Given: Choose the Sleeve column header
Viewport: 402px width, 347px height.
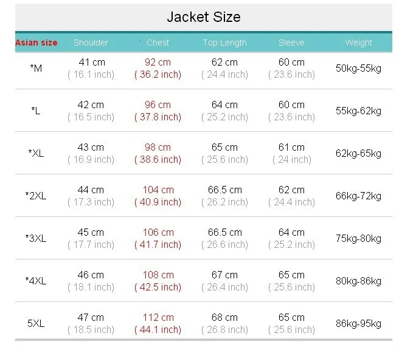Looking at the screenshot, I should tap(291, 43).
